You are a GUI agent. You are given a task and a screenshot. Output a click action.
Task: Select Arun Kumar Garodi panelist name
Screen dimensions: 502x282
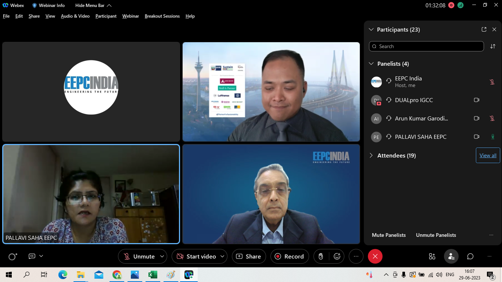422,118
